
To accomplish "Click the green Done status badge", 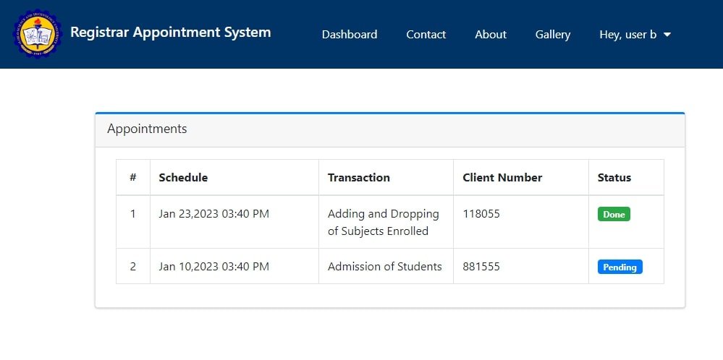I will tap(614, 215).
